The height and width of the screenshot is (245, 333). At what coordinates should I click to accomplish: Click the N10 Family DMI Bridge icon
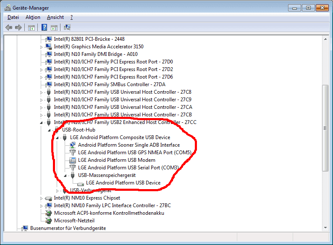point(49,54)
